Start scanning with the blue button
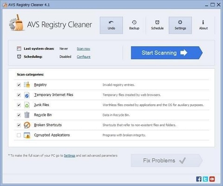The image size is (223, 186). [x=167, y=53]
